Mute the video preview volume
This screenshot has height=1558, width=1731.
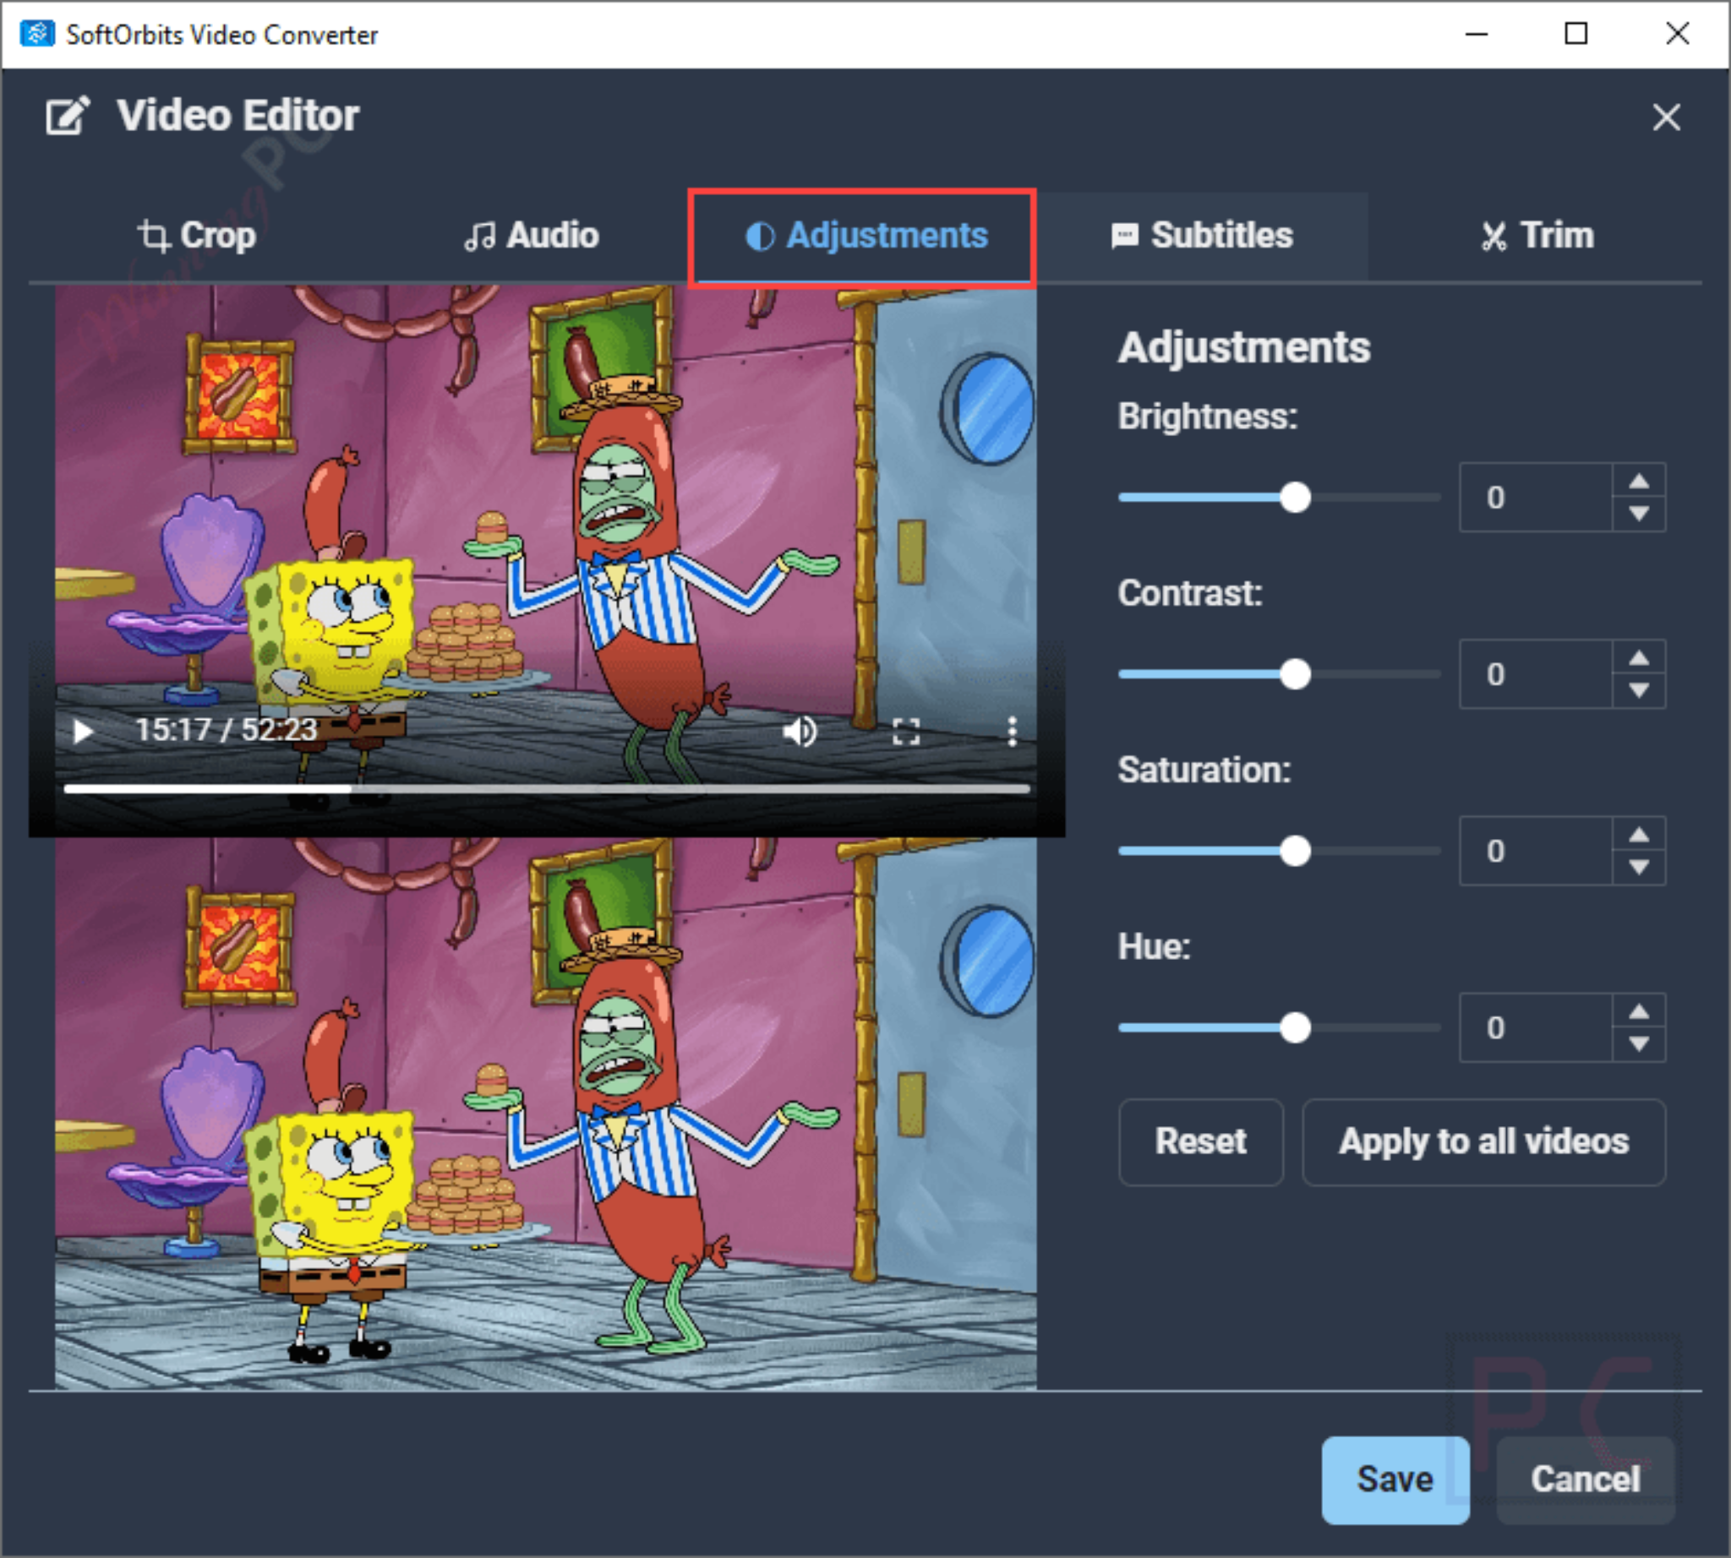(x=800, y=732)
